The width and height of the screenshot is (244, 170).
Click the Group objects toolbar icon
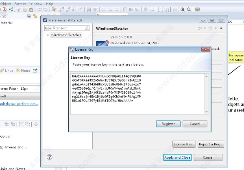[x=160, y=10]
